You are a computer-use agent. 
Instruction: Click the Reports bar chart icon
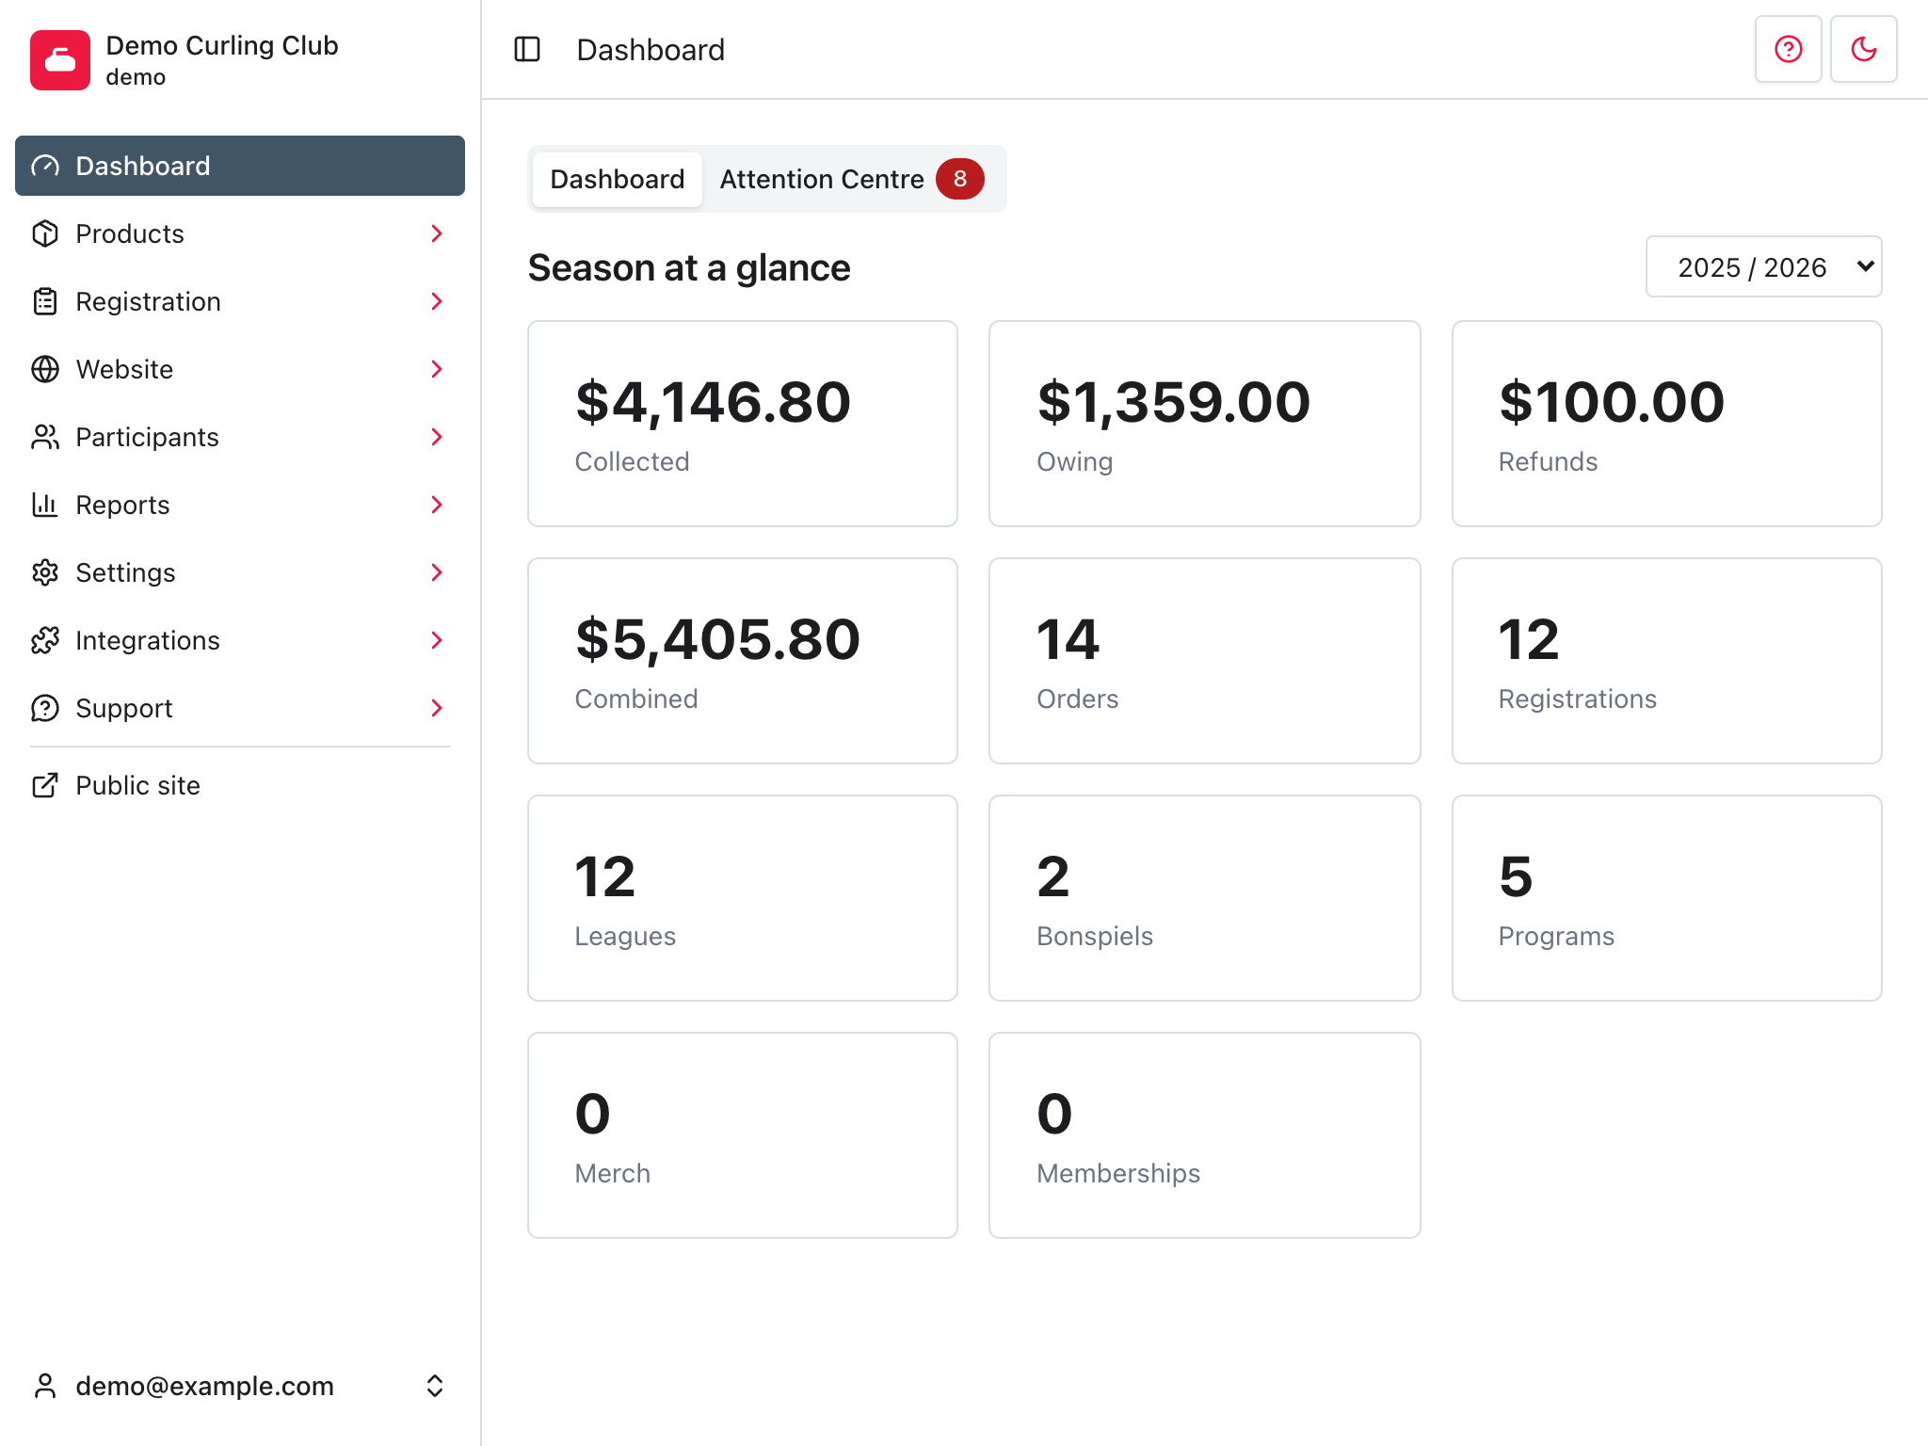pos(45,505)
